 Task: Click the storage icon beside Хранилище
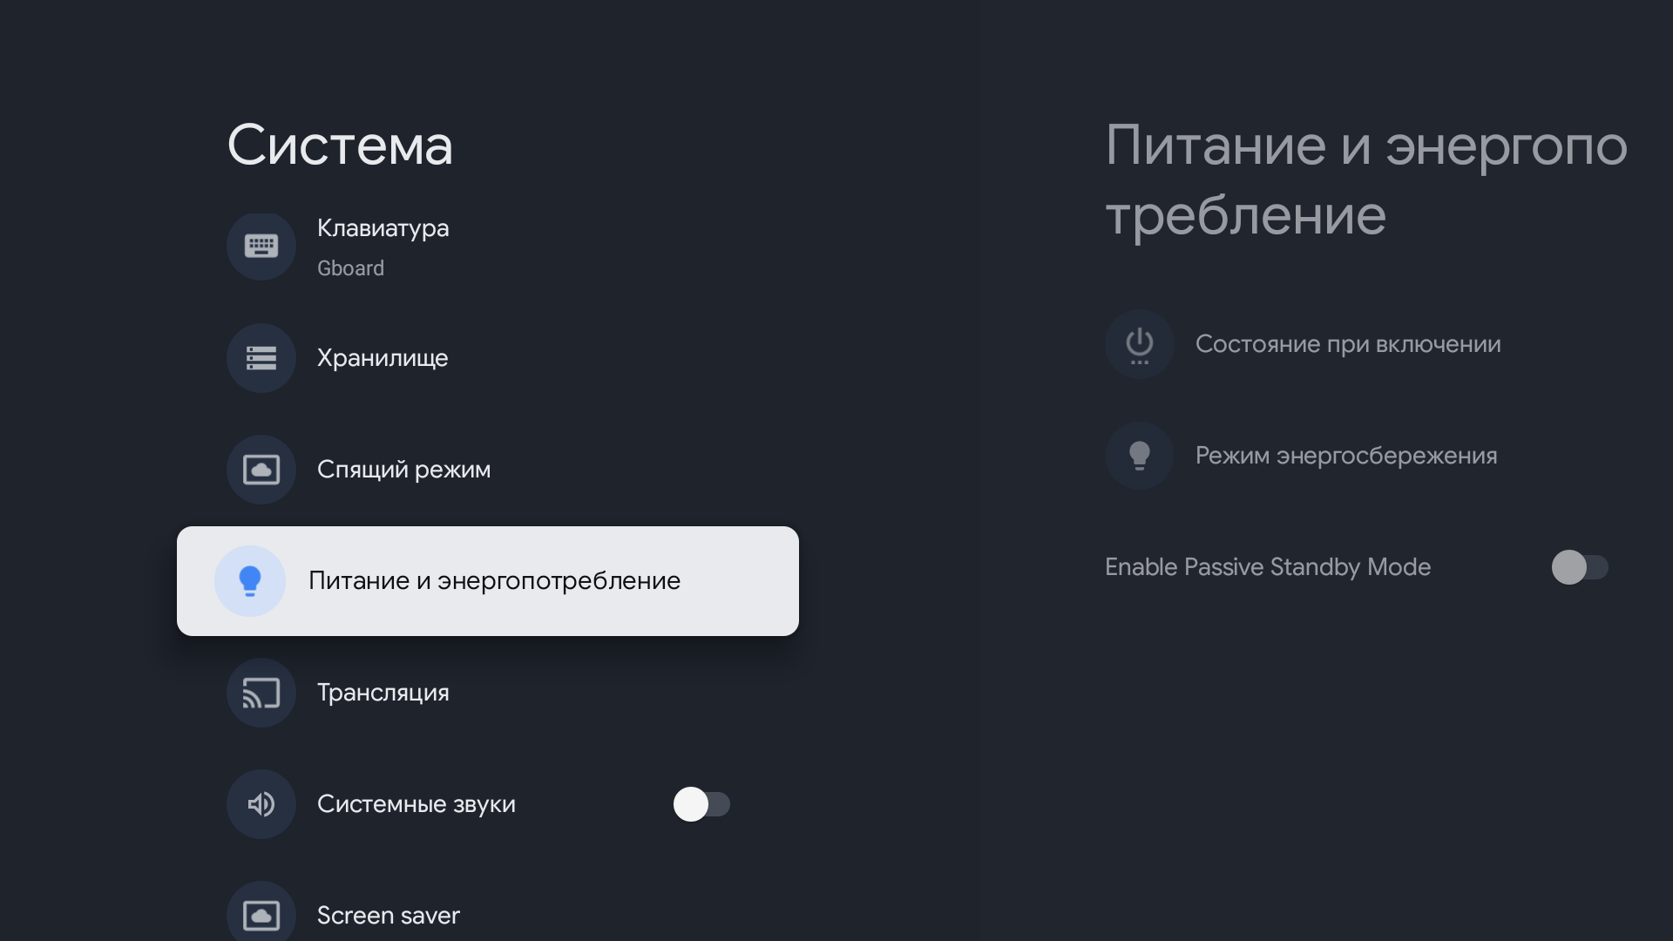click(261, 358)
